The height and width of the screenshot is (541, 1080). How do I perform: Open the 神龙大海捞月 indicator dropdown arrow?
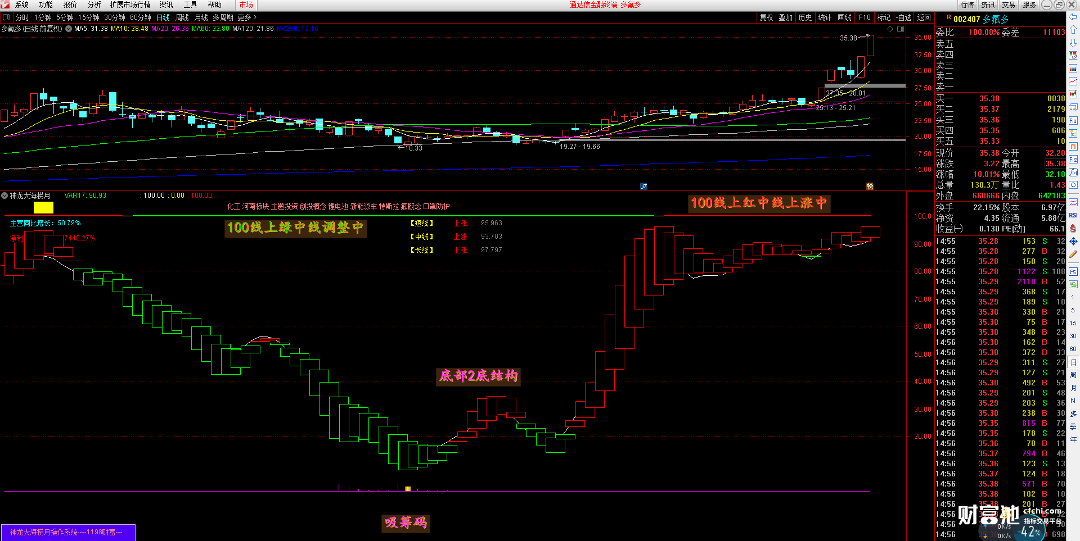[x=4, y=196]
